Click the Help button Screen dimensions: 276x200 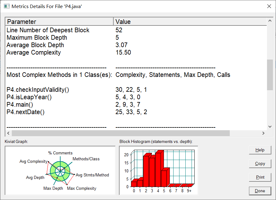(260, 150)
